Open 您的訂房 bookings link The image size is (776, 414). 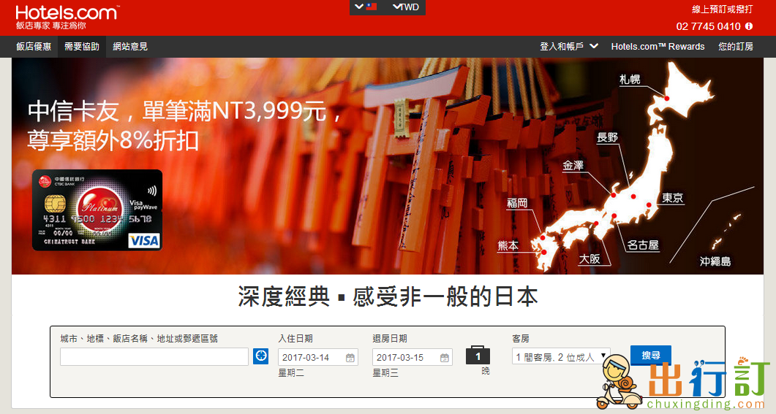736,47
